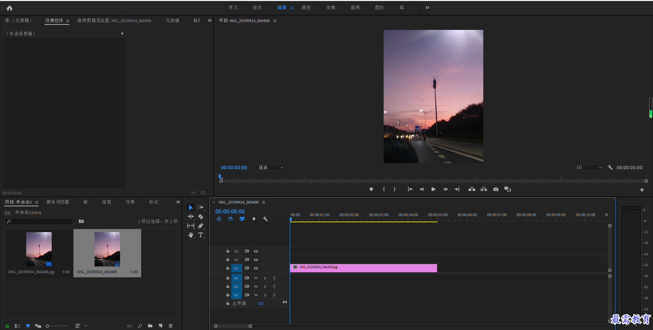The image size is (653, 330).
Task: Open timeline sequence panel menu
Action: tap(264, 202)
